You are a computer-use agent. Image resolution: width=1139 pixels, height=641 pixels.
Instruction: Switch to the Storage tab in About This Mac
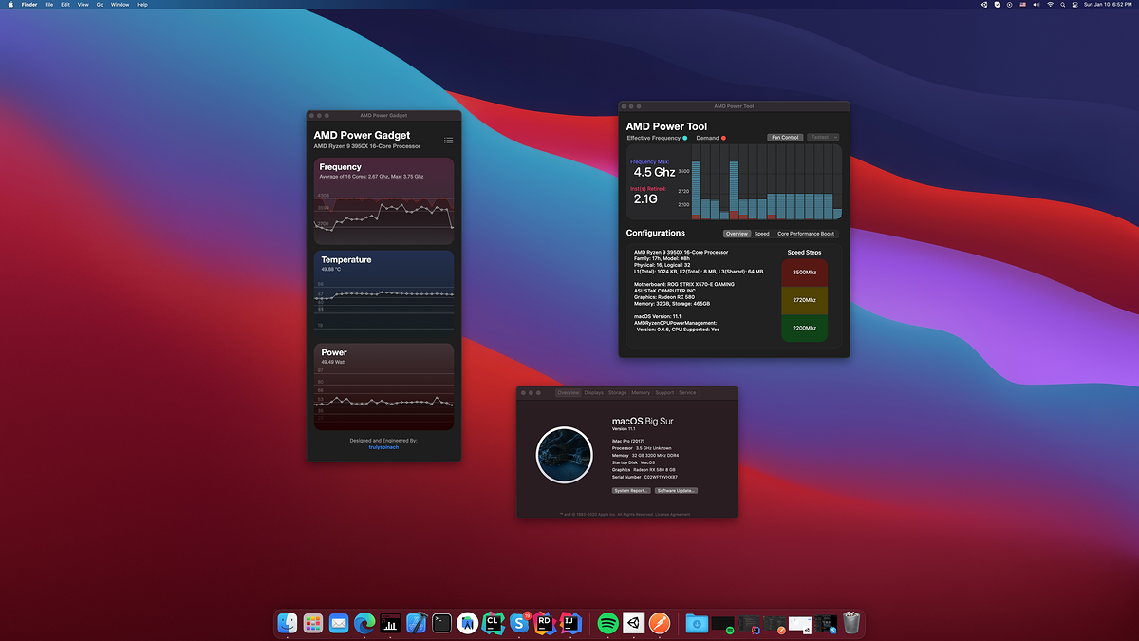[618, 392]
